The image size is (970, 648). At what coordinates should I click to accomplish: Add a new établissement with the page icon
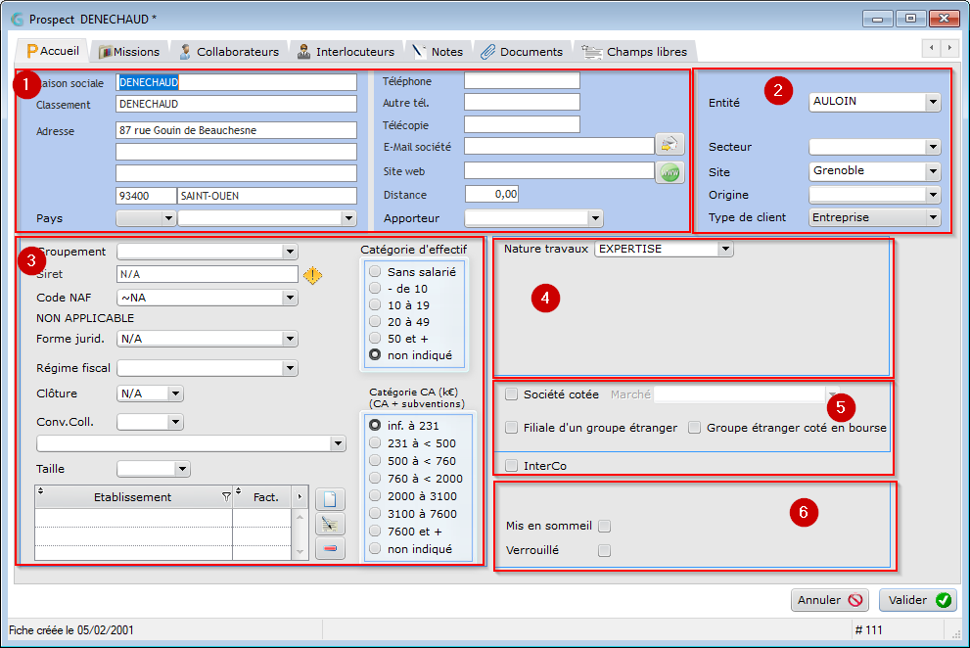click(330, 499)
